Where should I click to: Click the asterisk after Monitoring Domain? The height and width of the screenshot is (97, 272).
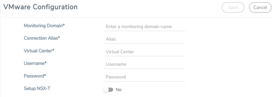coord(64,25)
